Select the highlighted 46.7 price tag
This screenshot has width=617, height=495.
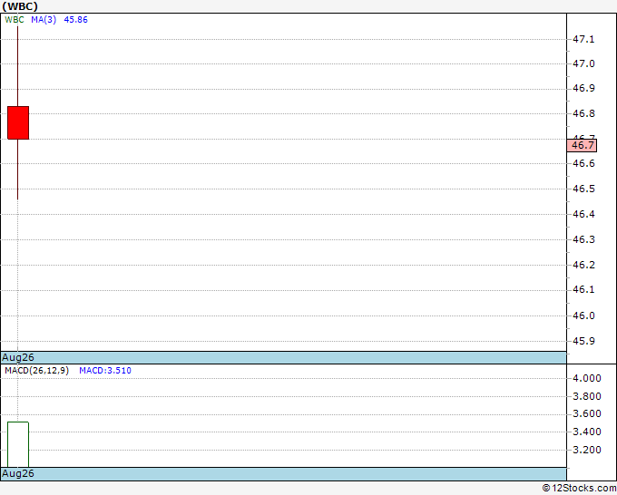582,145
